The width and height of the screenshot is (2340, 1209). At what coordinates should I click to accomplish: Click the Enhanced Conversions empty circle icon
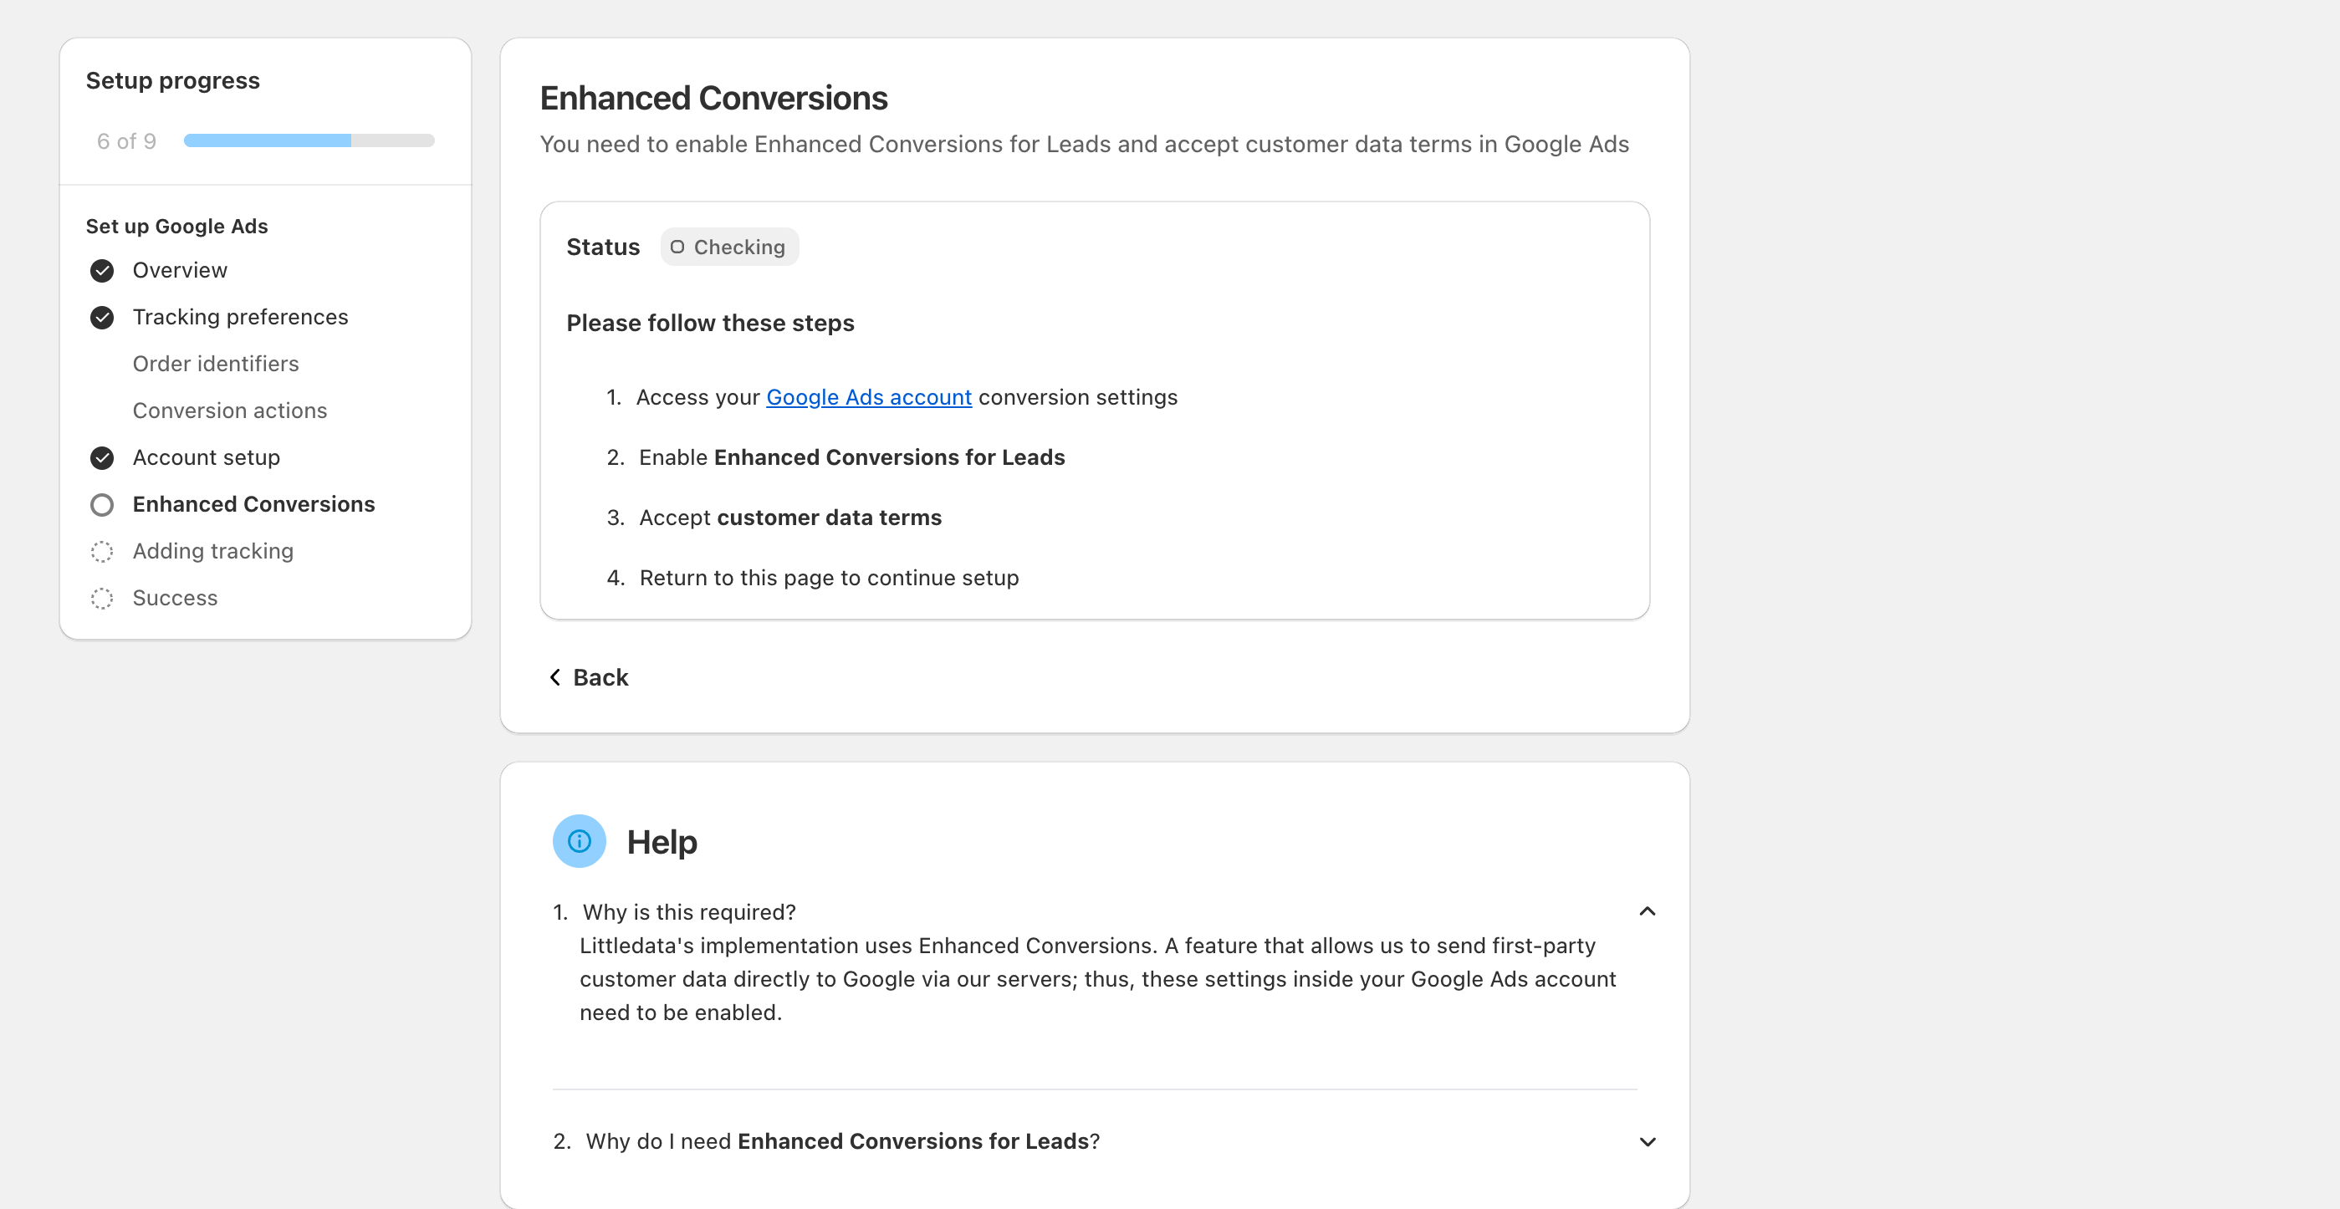(102, 505)
